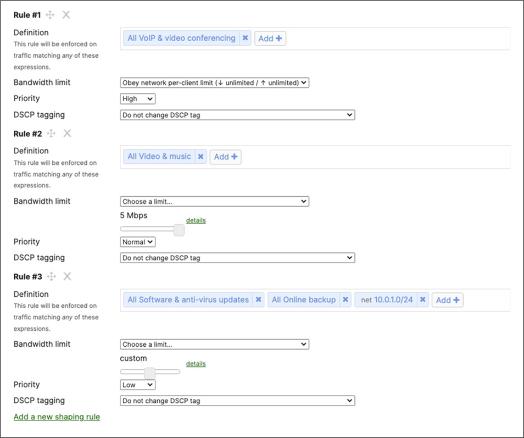Open Rule #2 DSCP tagging dropdown

[x=237, y=258]
